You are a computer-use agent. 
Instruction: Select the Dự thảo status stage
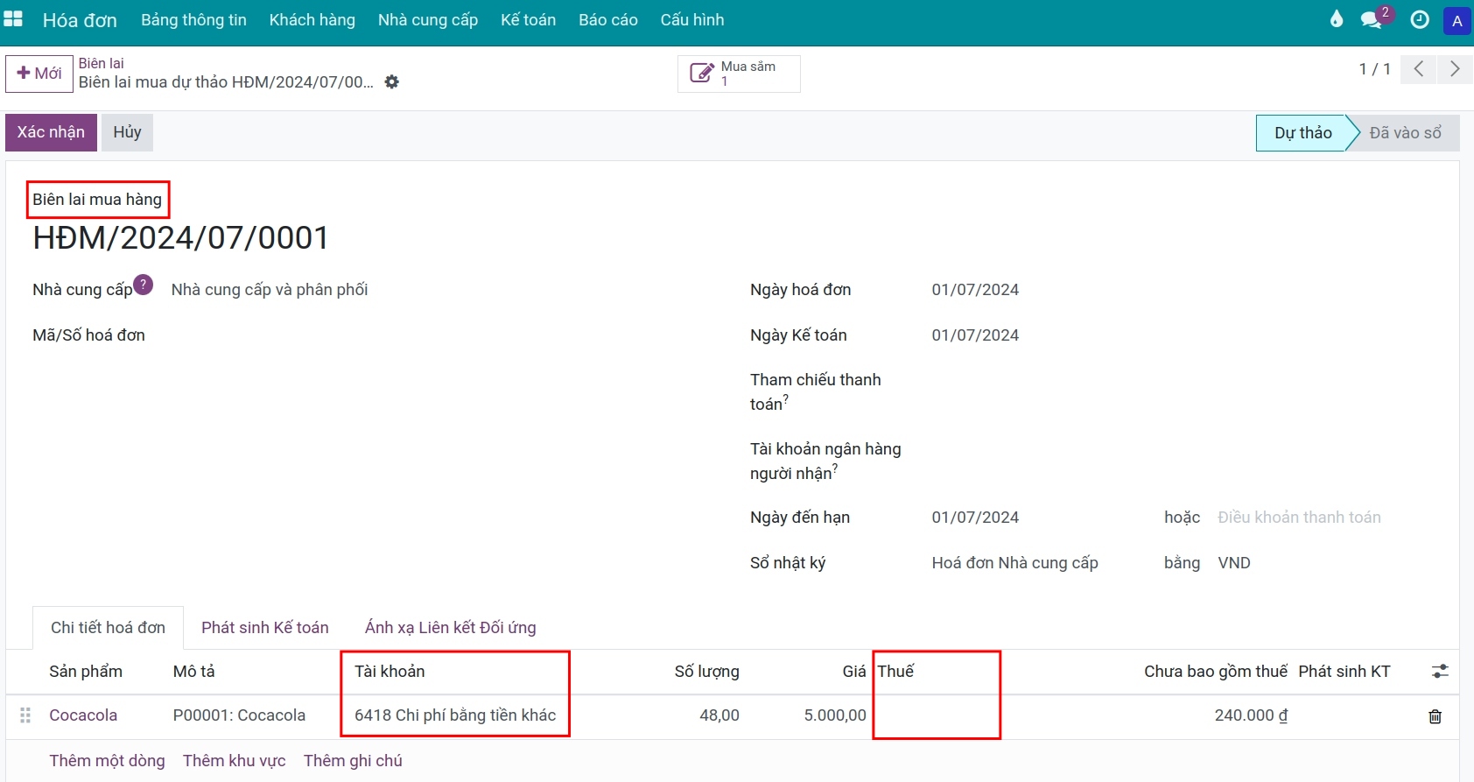tap(1302, 133)
